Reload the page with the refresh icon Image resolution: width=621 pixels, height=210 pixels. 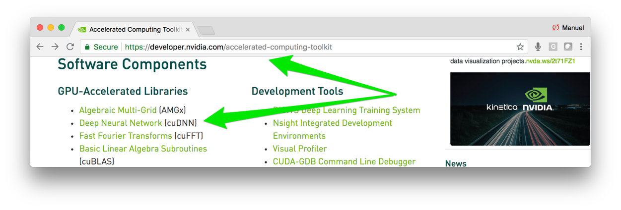pyautogui.click(x=70, y=47)
